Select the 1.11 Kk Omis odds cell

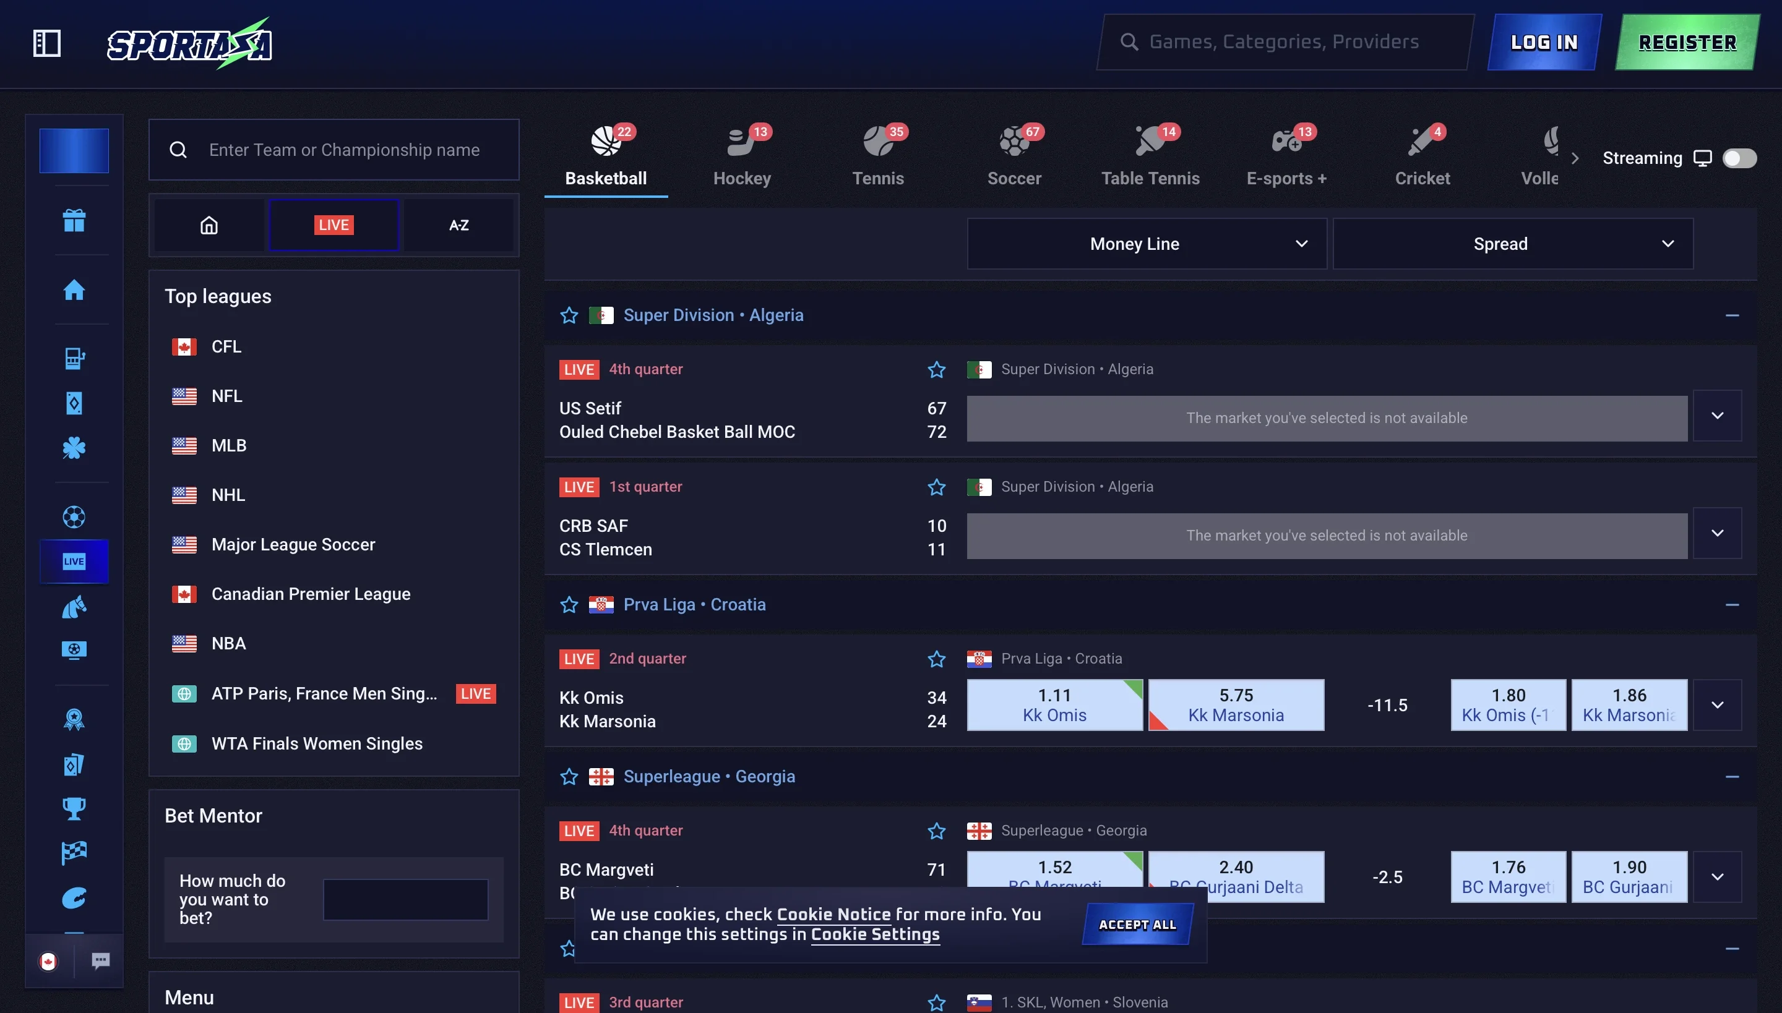(1054, 704)
